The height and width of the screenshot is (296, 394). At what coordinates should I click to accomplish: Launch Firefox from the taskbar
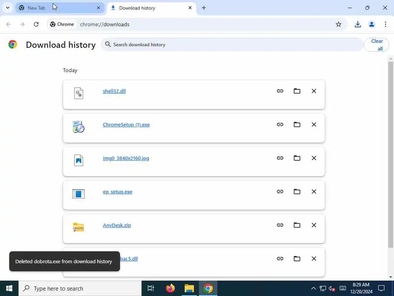(170, 288)
